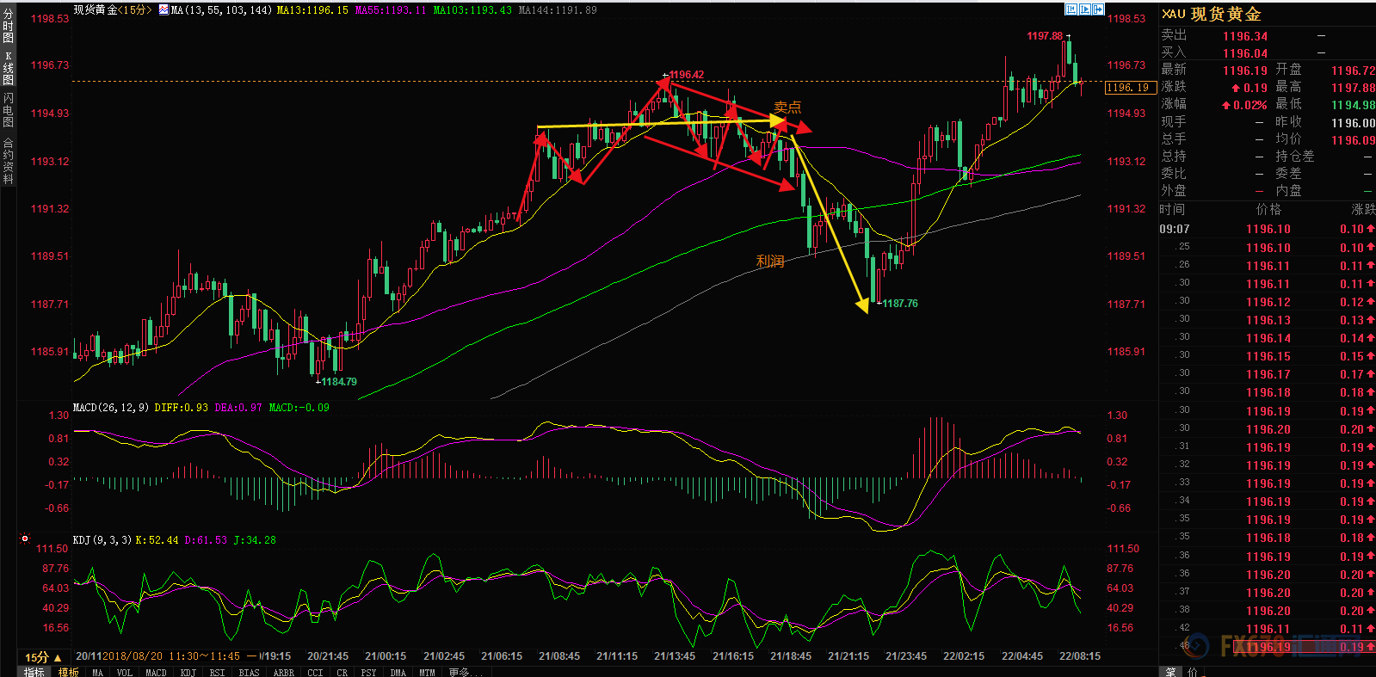Click the 开盘 value 1196.72
This screenshot has height=677, width=1376.
pyautogui.click(x=1353, y=71)
